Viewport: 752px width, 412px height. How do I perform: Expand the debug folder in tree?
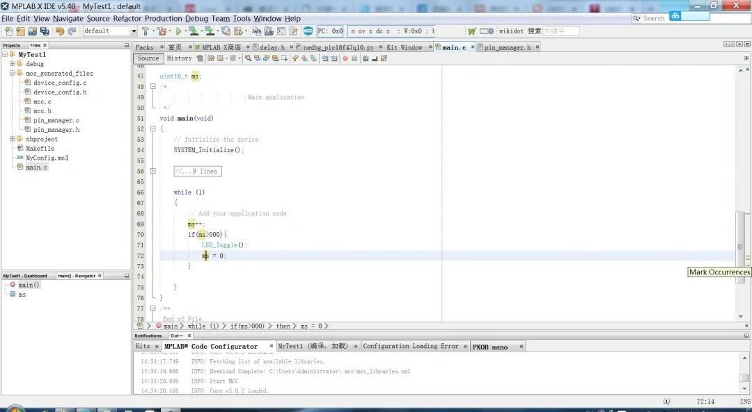[x=12, y=64]
